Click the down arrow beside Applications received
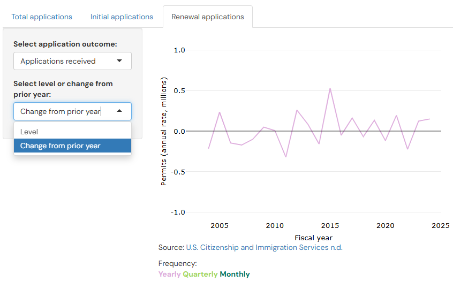The width and height of the screenshot is (453, 282). point(119,61)
